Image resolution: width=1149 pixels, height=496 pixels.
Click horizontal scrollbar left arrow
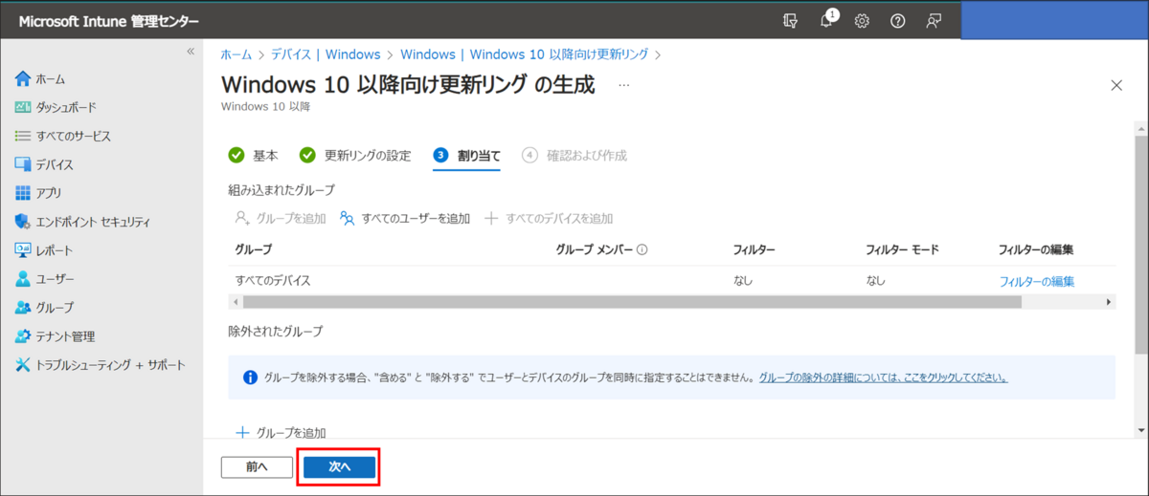[x=236, y=302]
